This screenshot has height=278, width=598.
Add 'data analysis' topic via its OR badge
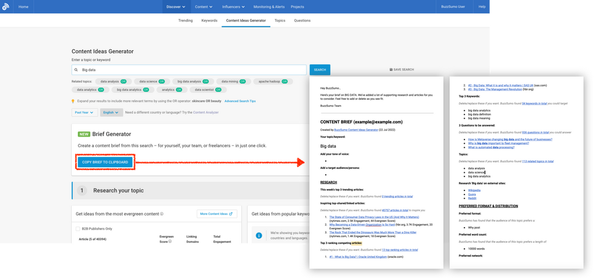tap(123, 81)
